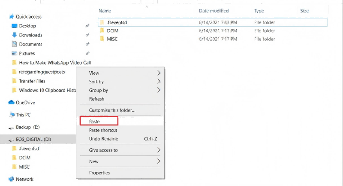This screenshot has width=343, height=186.
Task: Select the .fseventsd row name text
Action: click(117, 22)
